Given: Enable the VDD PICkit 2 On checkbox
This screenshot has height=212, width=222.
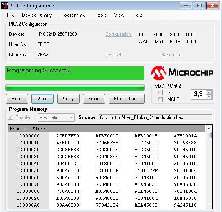Looking at the screenshot, I should [160, 93].
